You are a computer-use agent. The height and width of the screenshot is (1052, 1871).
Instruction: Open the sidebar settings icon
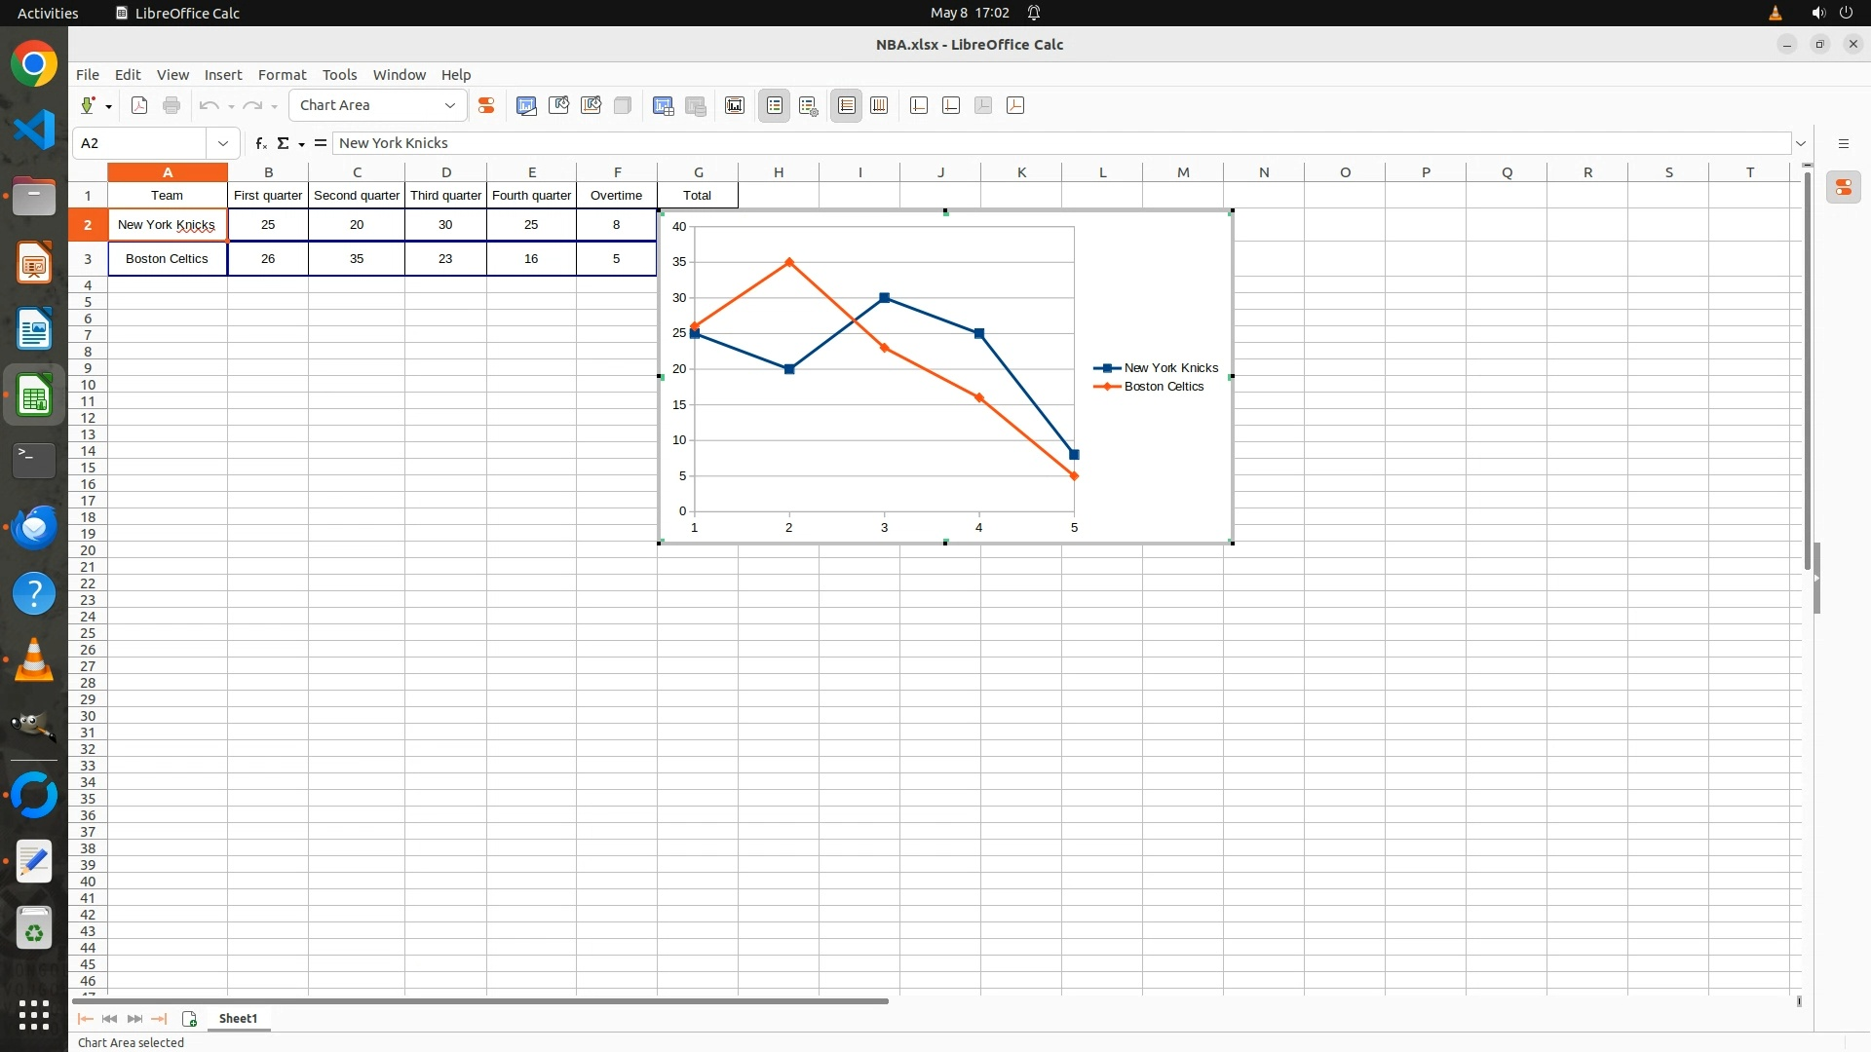[1843, 143]
